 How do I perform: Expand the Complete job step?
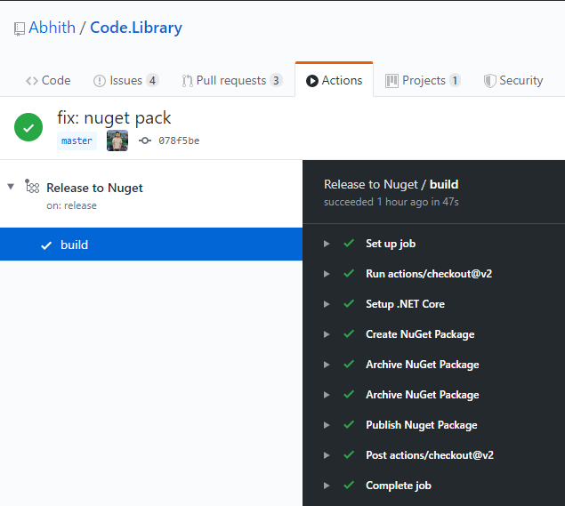[327, 486]
